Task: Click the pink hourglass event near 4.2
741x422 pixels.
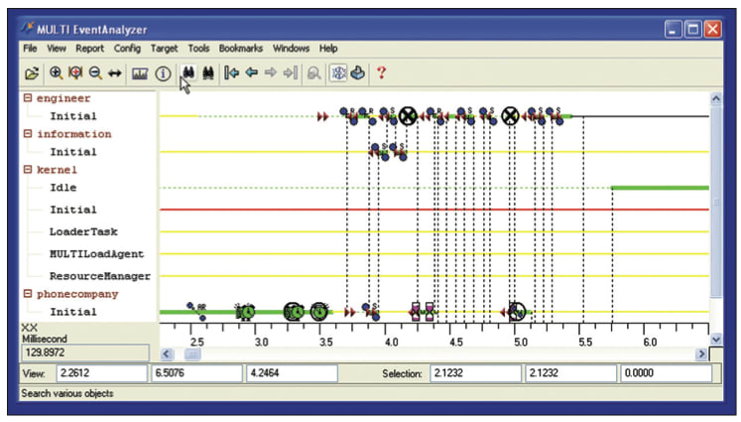Action: point(416,312)
